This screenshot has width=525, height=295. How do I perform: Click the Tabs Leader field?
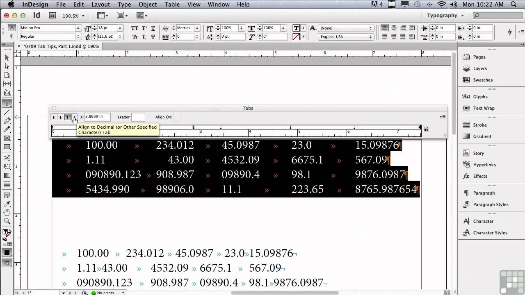[138, 117]
